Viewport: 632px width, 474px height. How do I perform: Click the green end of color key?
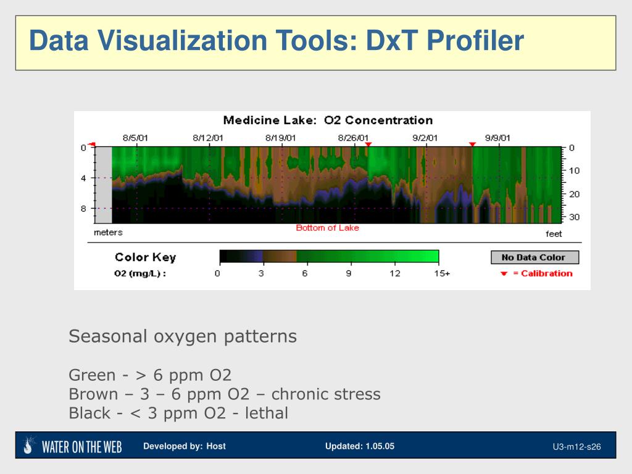[427, 256]
